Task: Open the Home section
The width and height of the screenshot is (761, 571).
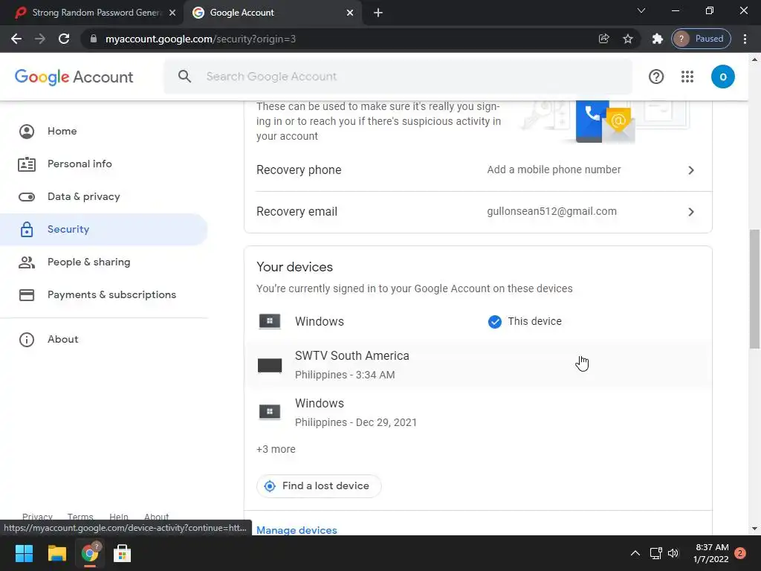Action: pyautogui.click(x=62, y=131)
